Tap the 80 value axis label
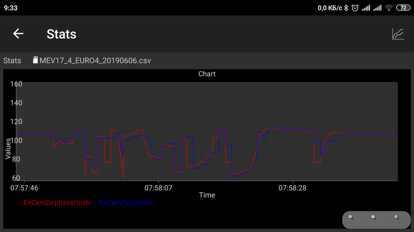This screenshot has height=232, width=414. click(x=16, y=159)
